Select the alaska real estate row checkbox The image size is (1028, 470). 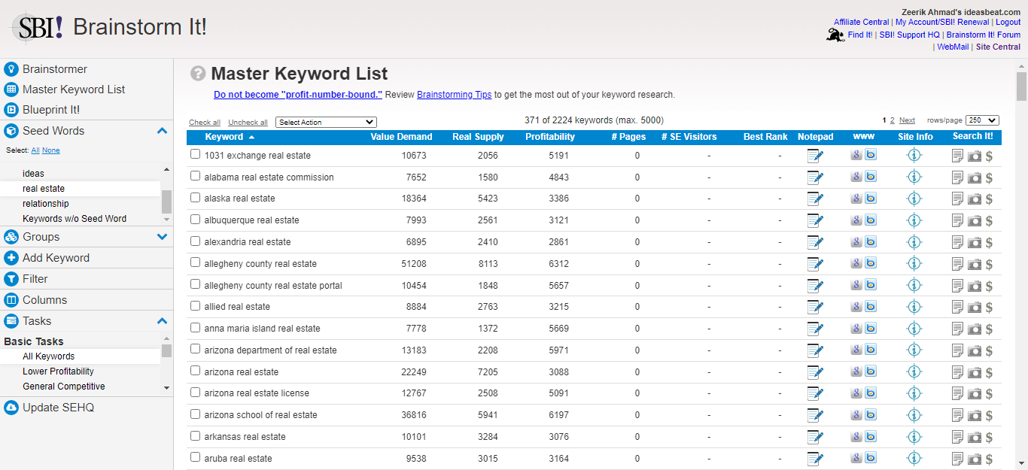(x=196, y=198)
